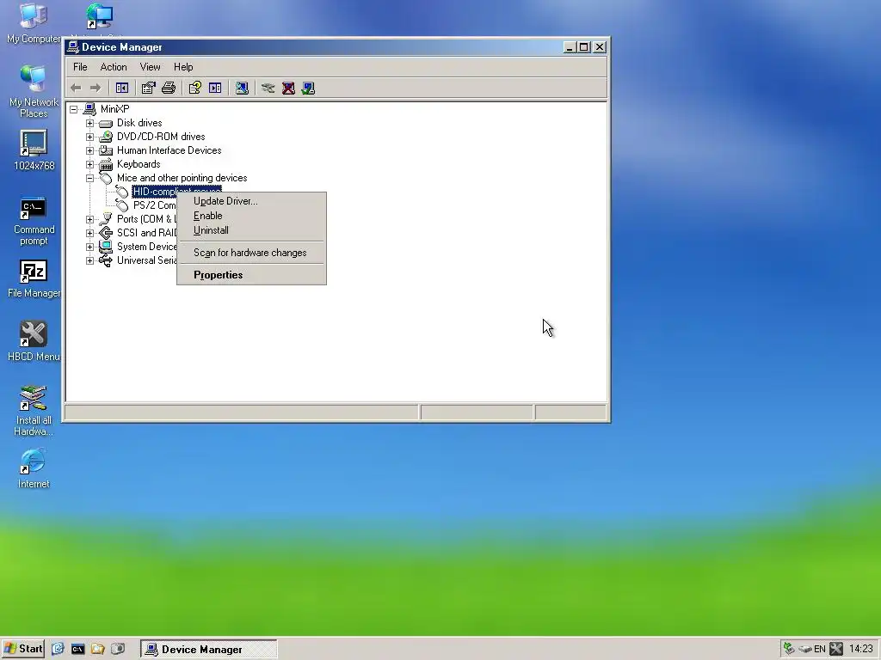Click the Print toolbar icon
Screen dimensions: 881x660
click(x=169, y=89)
